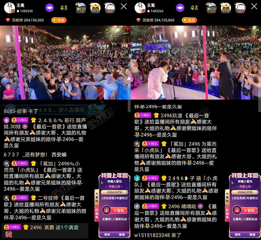Tap the 周星 badge in right stream
The width and height of the screenshot is (261, 240).
[x=190, y=20]
